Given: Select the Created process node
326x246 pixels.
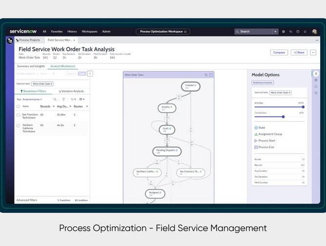Looking at the screenshot, I should click(191, 86).
